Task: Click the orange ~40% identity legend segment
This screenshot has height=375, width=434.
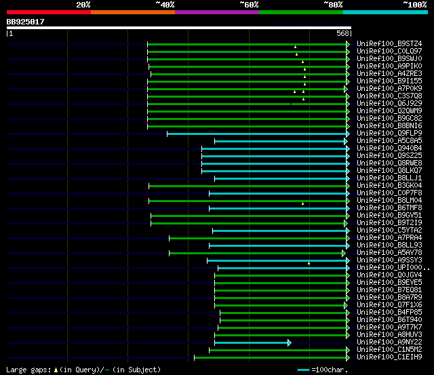Action: (x=133, y=12)
